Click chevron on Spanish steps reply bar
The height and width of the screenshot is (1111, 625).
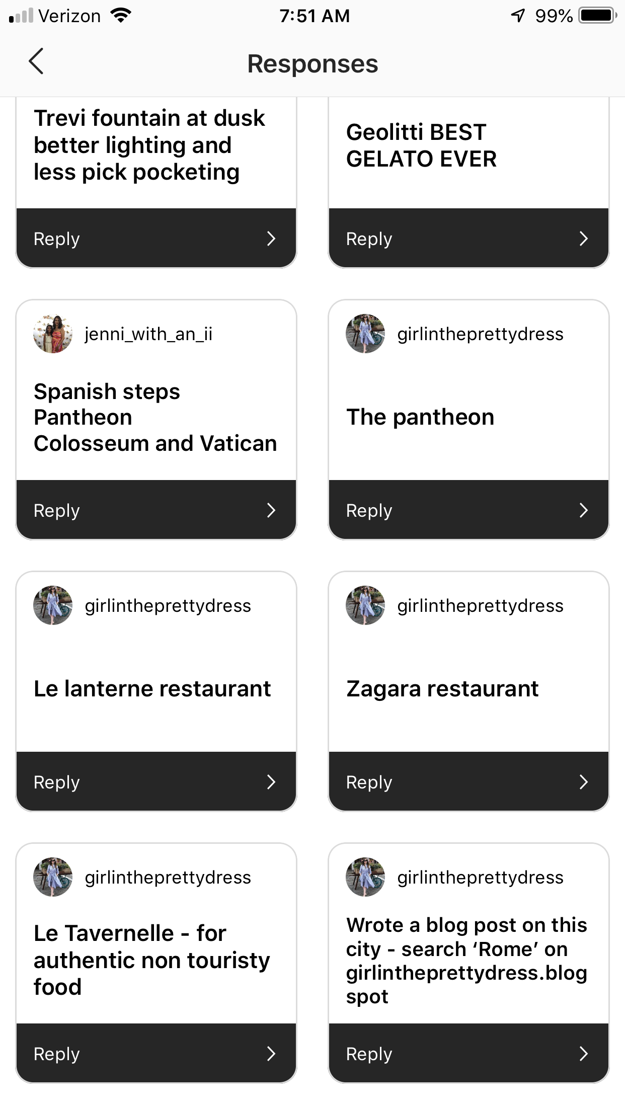(271, 510)
